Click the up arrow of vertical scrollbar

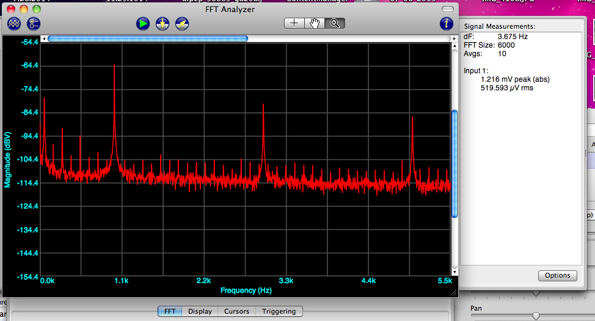tap(454, 46)
